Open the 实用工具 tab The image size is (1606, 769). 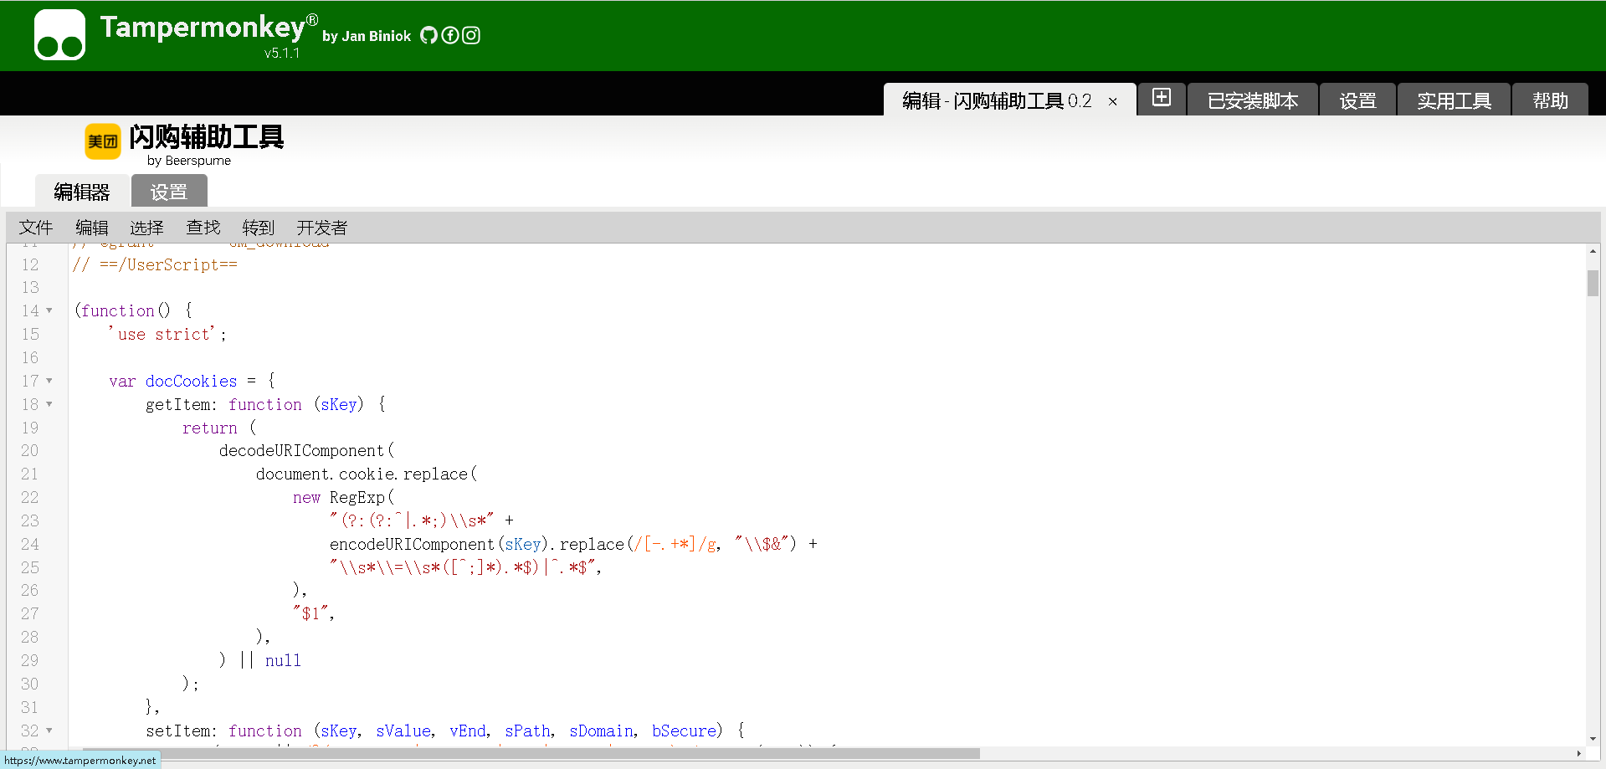point(1454,100)
